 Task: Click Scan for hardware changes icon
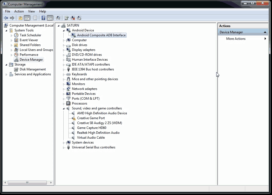pos(58,18)
